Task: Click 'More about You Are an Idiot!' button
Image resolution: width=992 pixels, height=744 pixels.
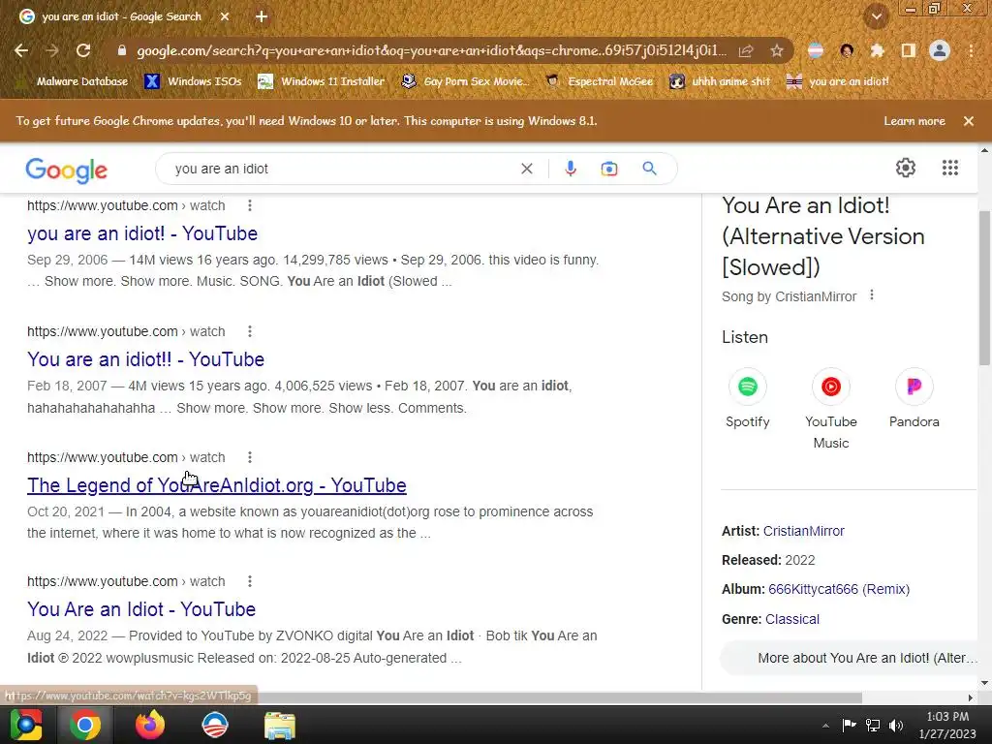Action: click(851, 658)
